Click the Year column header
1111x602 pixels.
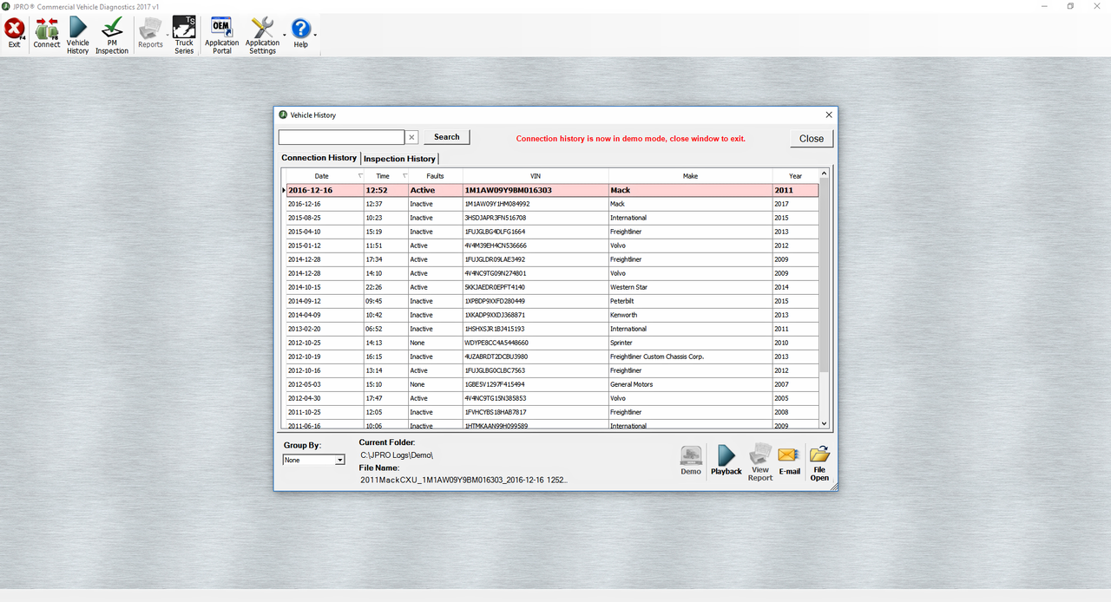pyautogui.click(x=795, y=176)
